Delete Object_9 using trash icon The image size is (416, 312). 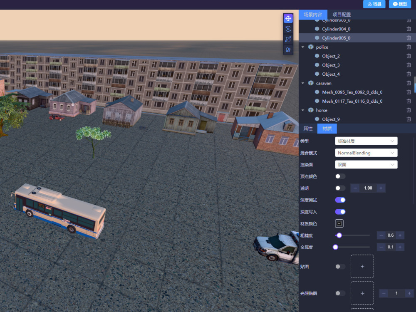(x=409, y=119)
